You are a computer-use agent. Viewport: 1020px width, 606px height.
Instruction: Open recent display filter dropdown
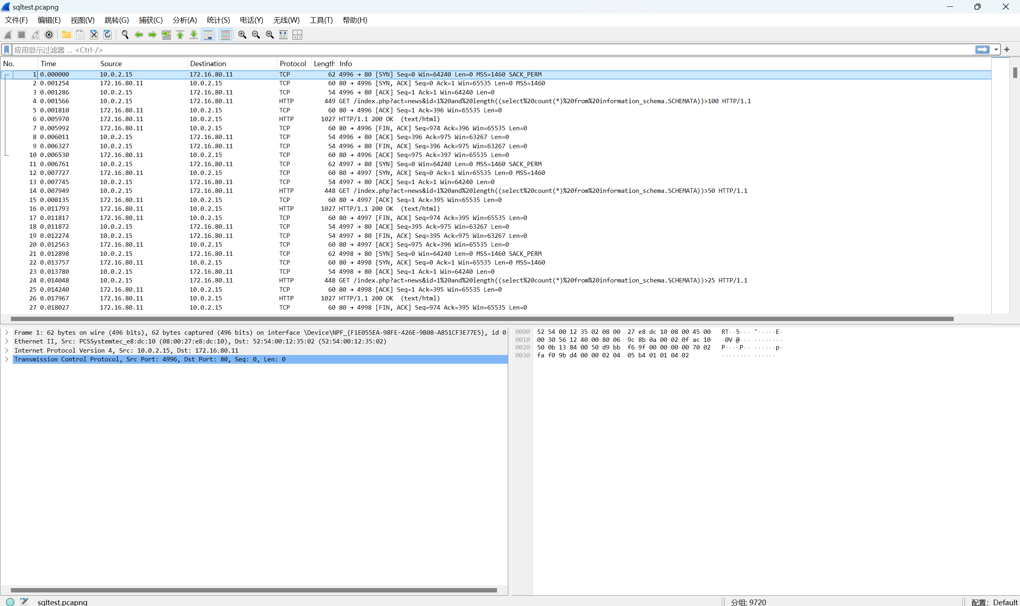[996, 49]
